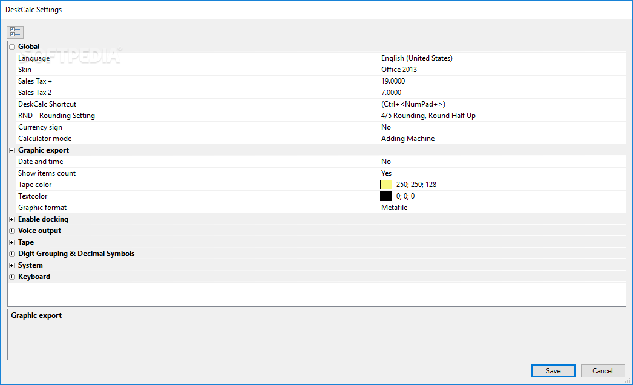Expand the System section
Screen dimensions: 633x385
[x=11, y=265]
